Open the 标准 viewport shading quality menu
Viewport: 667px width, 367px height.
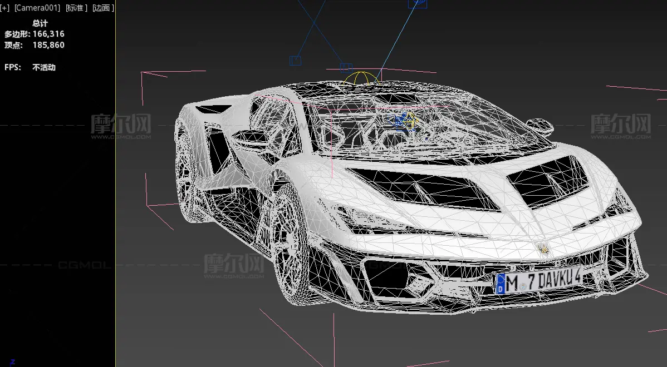(x=76, y=8)
